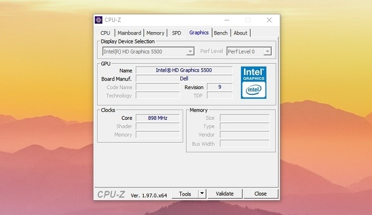Select the Graphics tab
372x215 pixels.
[x=199, y=33]
